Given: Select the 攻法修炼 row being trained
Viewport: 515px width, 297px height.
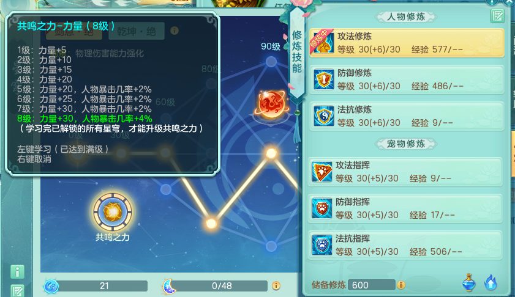Looking at the screenshot, I should click(407, 43).
